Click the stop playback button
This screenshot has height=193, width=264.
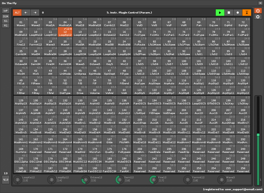pyautogui.click(x=229, y=12)
